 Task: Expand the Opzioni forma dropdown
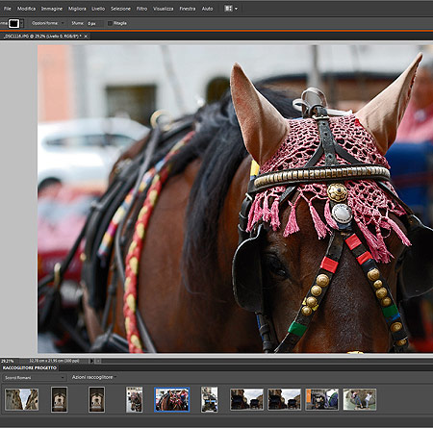[48, 23]
